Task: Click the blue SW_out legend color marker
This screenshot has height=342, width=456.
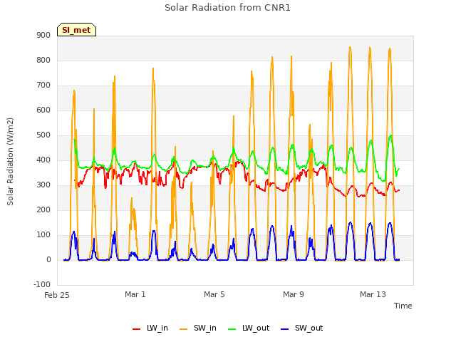Action: (285, 329)
